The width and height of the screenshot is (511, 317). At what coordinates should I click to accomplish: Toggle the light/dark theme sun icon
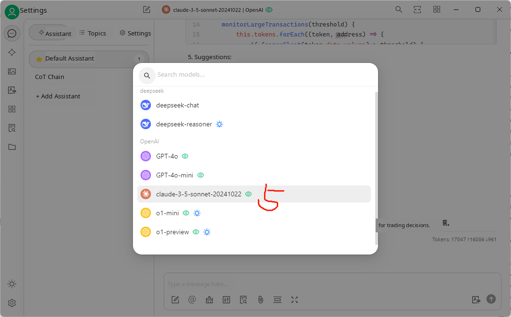12,284
